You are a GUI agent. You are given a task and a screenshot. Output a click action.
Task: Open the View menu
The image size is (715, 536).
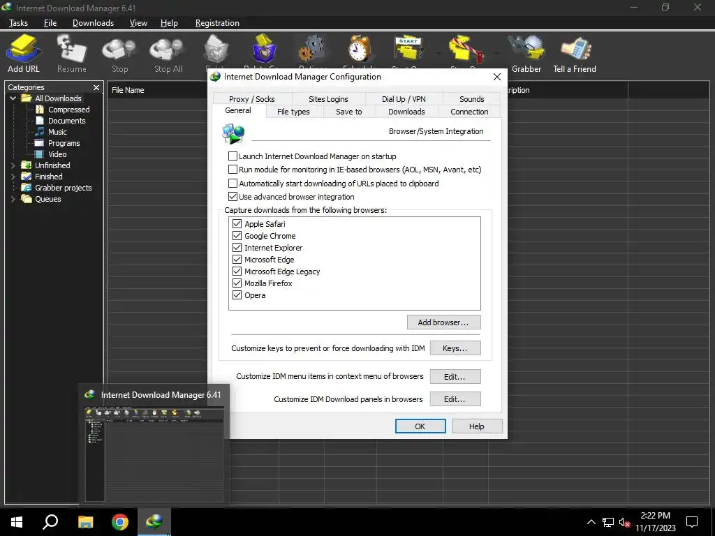coord(138,23)
